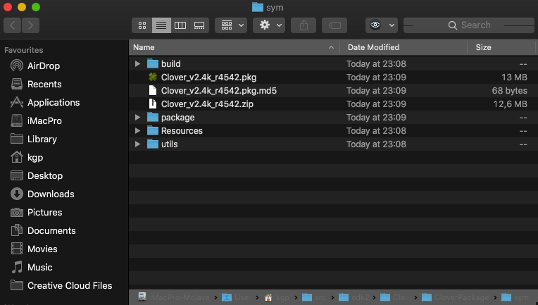Switch to icon view
The height and width of the screenshot is (305, 538).
[x=142, y=25]
